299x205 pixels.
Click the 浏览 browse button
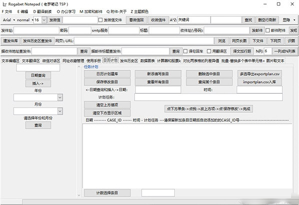tap(222, 41)
